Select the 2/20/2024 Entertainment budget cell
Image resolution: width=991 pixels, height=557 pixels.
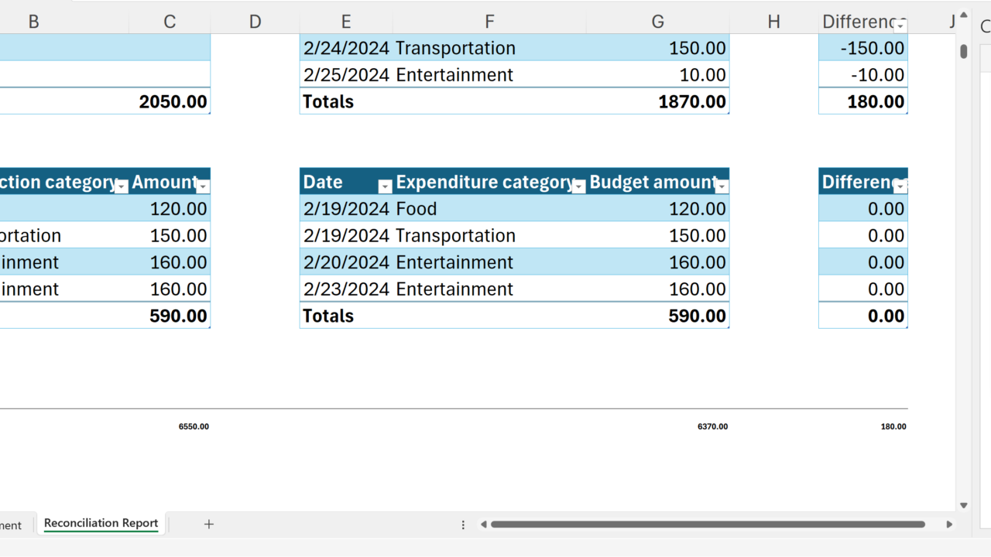click(x=657, y=262)
